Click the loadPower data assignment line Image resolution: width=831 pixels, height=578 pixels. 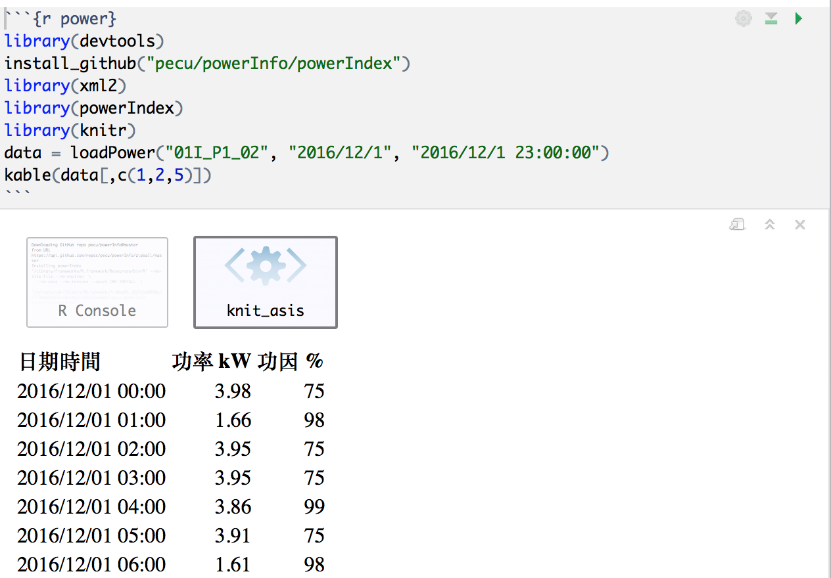tap(307, 153)
